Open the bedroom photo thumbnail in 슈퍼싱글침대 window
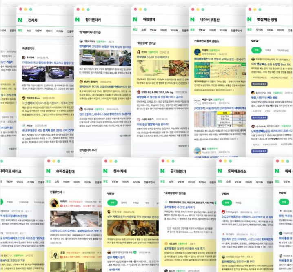The width and height of the screenshot is (293, 272). click(60, 219)
